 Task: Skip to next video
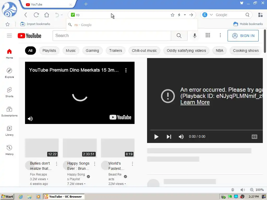point(169,136)
